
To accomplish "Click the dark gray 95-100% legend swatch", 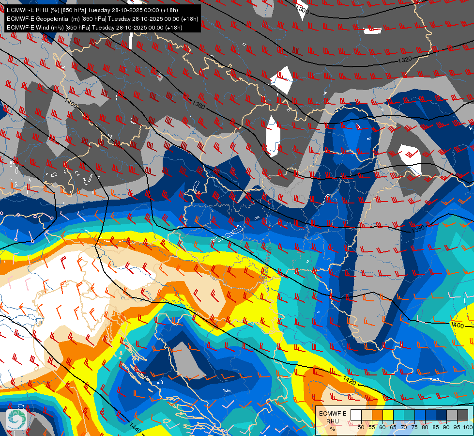I will pos(462,415).
